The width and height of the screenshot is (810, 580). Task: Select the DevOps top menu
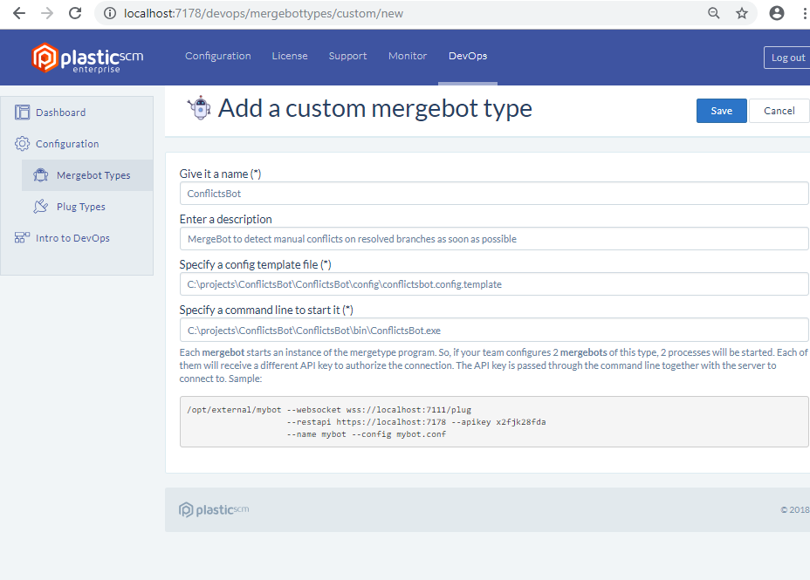(x=468, y=56)
